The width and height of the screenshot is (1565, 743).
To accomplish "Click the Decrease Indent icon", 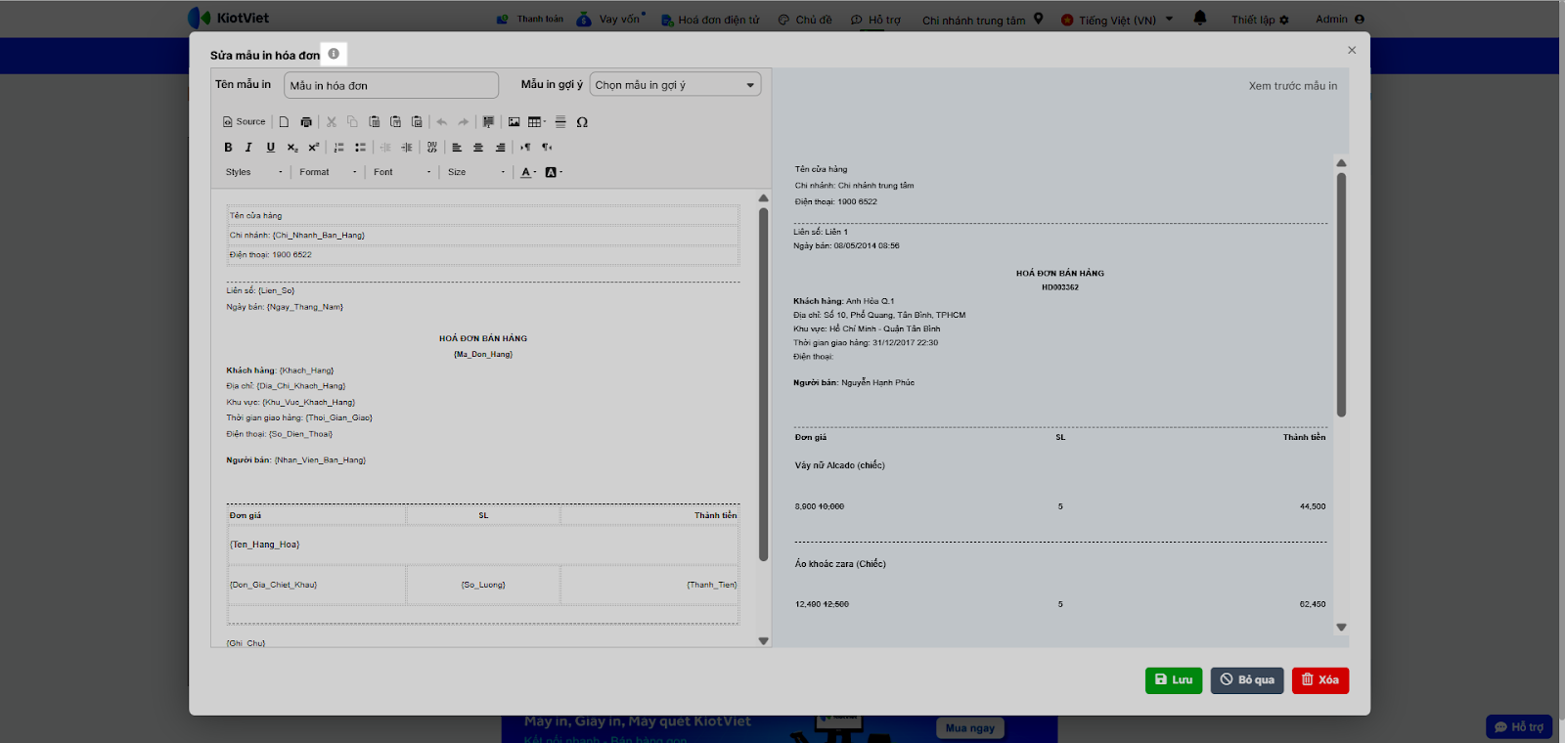I will (x=385, y=148).
